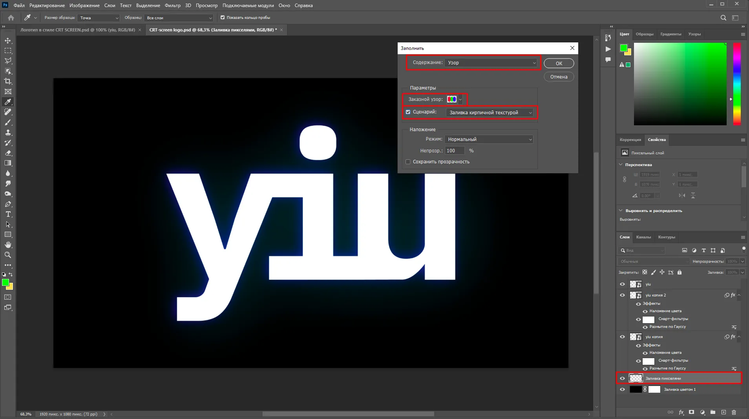Select the Horizontal Type tool
The width and height of the screenshot is (749, 419).
coord(8,214)
